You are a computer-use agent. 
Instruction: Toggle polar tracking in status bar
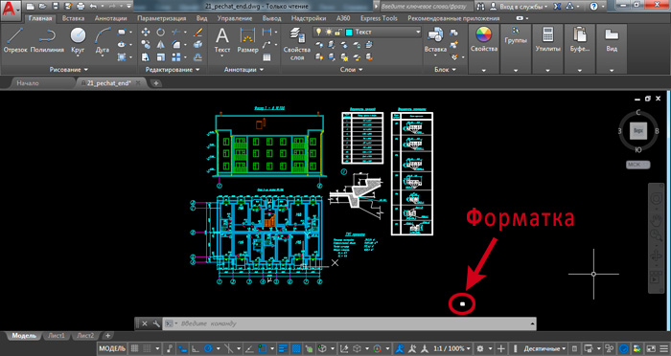click(208, 348)
